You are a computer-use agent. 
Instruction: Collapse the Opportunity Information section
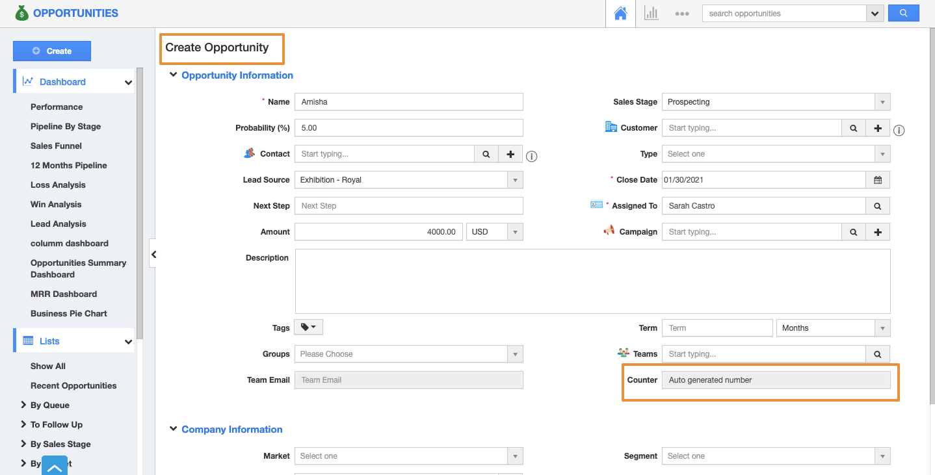[x=173, y=75]
